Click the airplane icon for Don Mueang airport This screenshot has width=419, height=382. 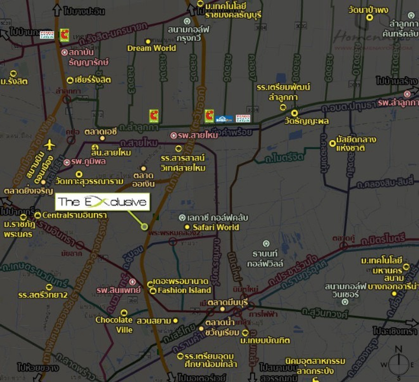(x=50, y=144)
